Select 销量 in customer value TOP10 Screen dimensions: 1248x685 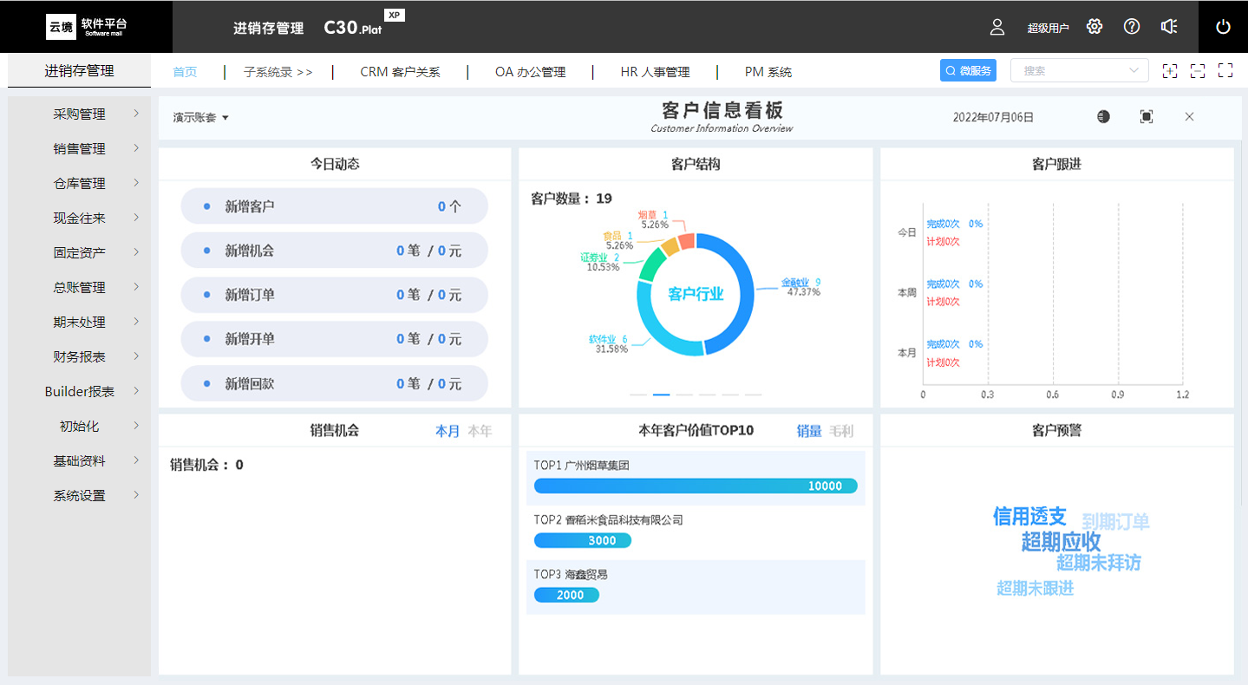click(x=809, y=431)
